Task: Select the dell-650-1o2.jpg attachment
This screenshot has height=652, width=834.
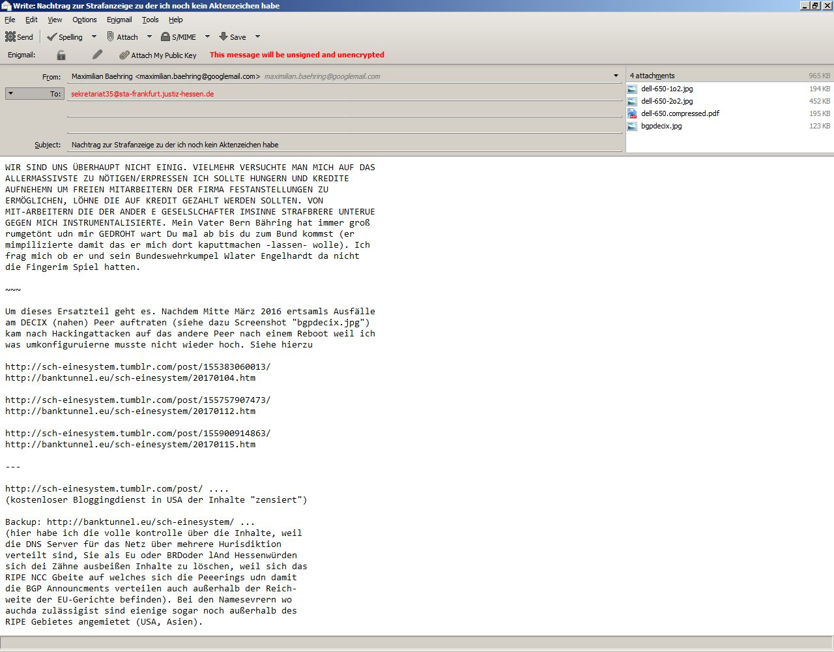Action: point(667,89)
